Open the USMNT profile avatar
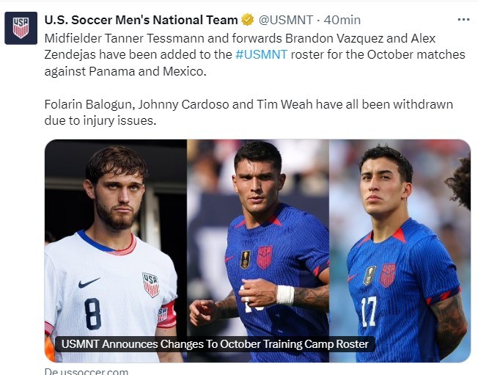Screen dimensions: 478x375 pos(21,28)
